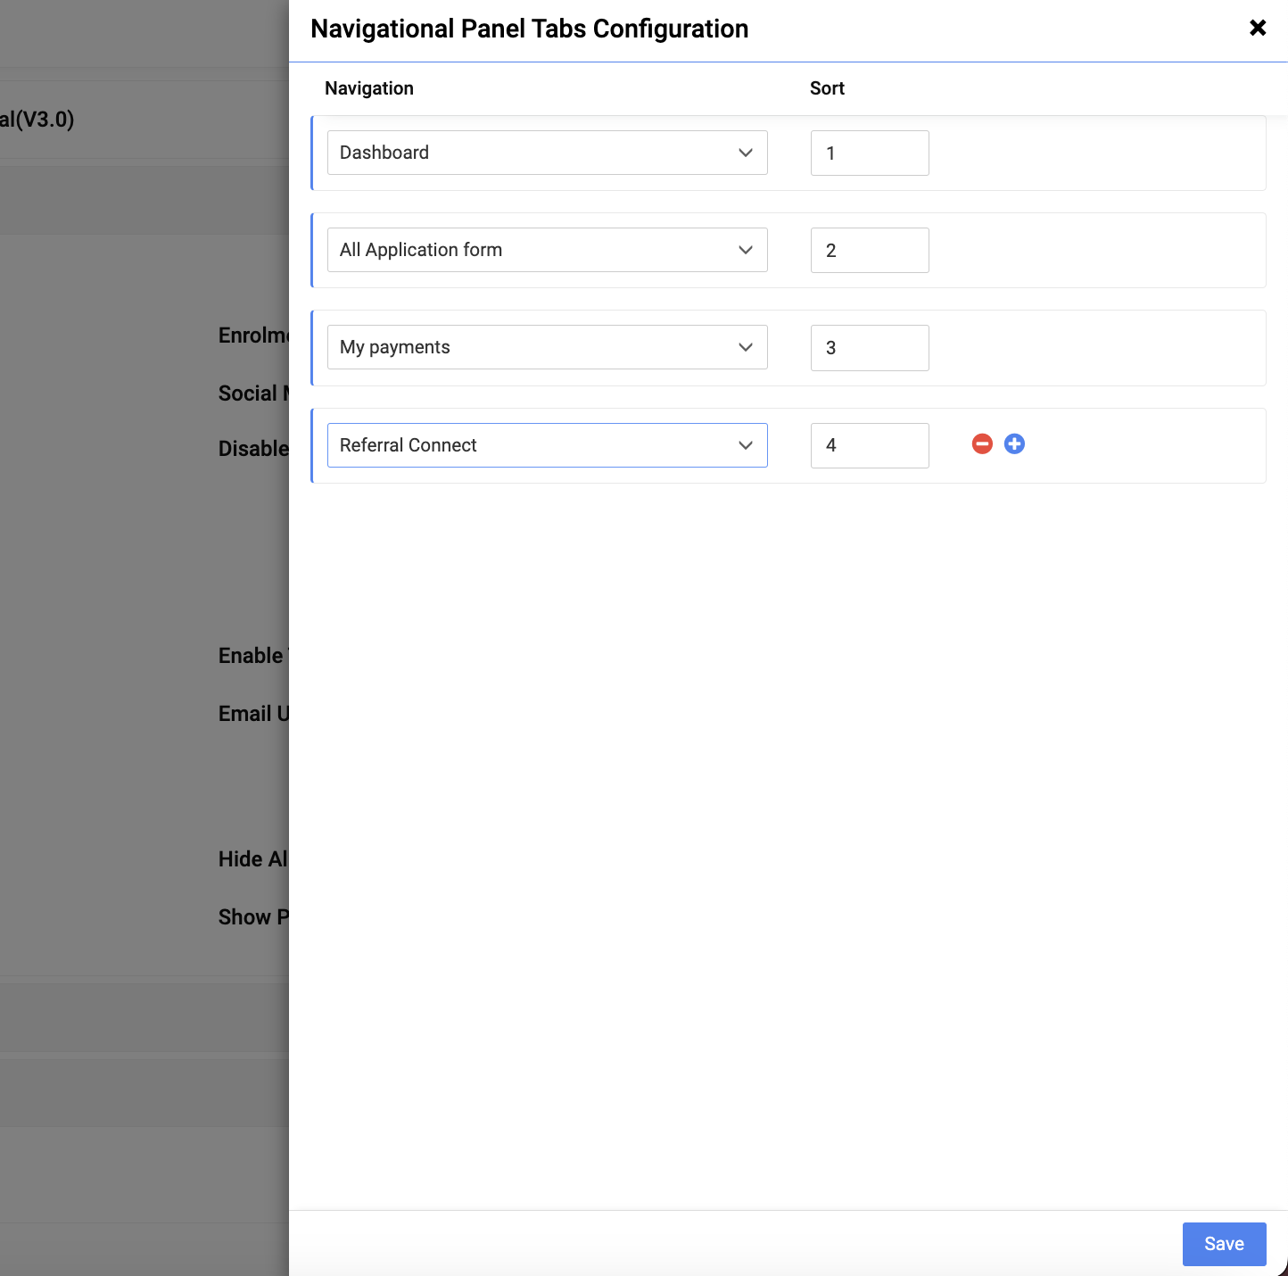
Task: Add a new navigation row with blue plus
Action: pos(1014,444)
